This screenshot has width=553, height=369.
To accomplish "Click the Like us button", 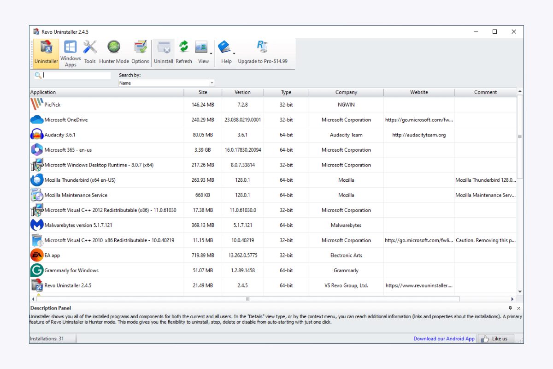I will (x=496, y=338).
